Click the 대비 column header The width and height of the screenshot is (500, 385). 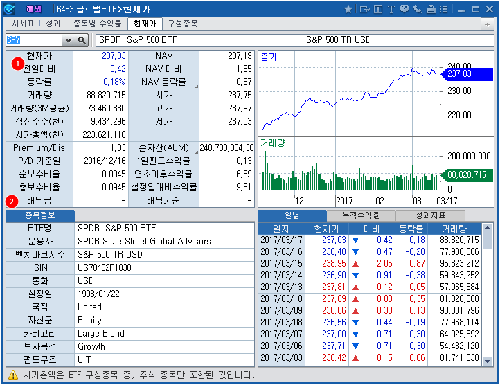tap(371, 229)
